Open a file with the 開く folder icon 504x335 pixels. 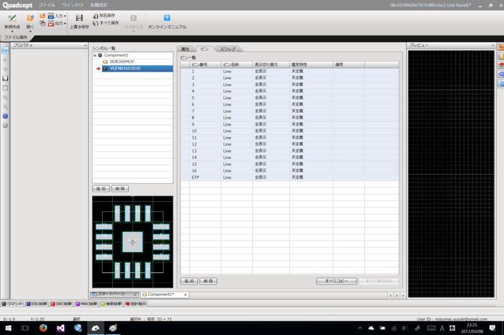[30, 19]
